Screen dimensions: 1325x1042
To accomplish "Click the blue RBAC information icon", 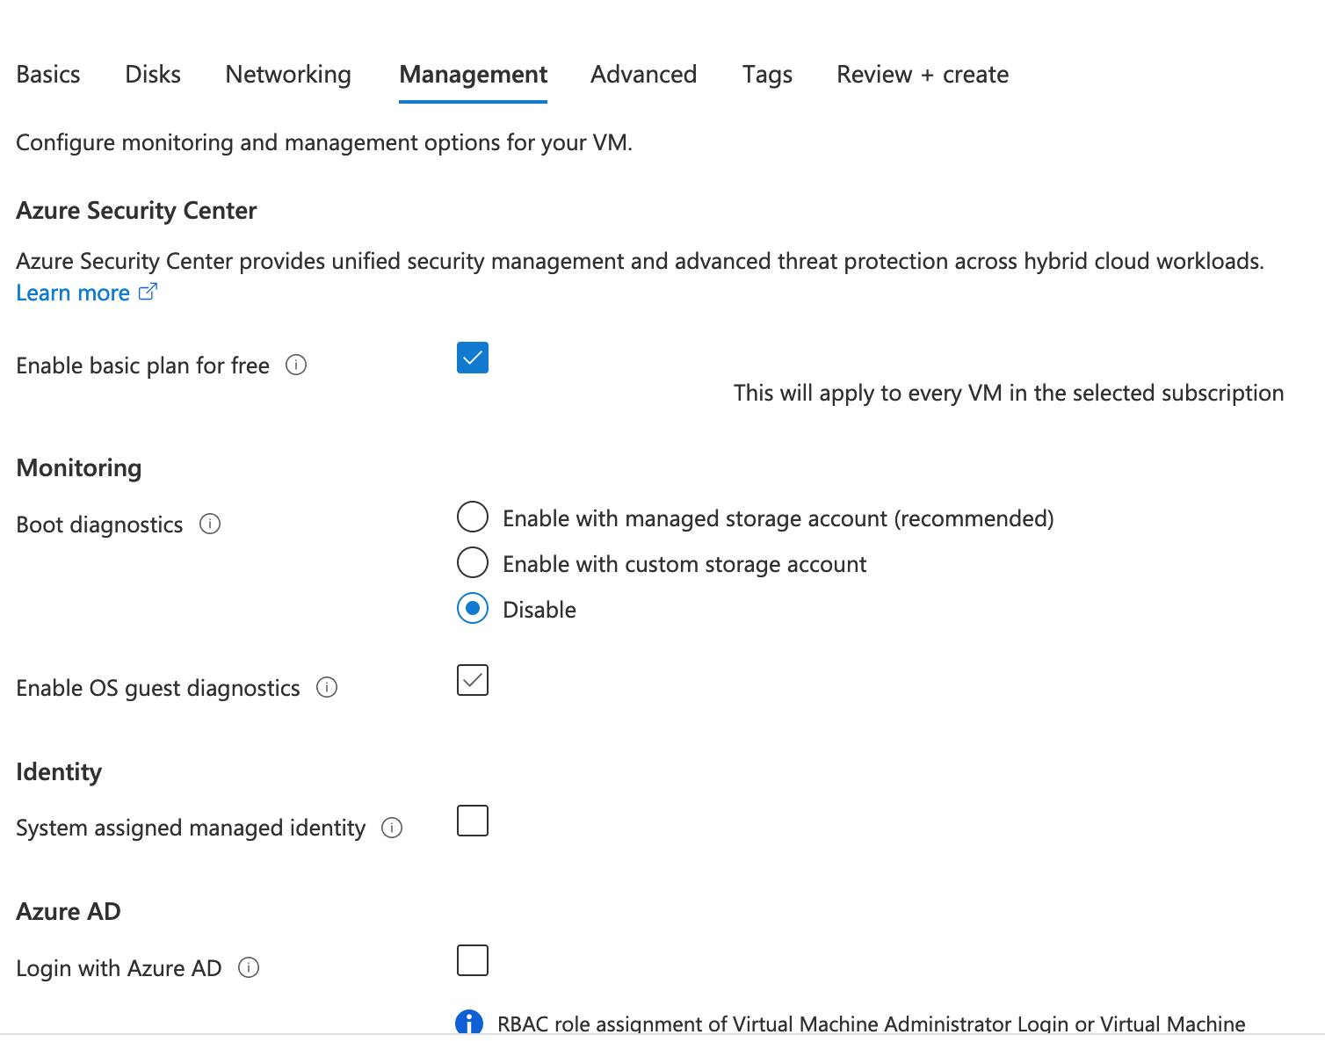I will 469,1023.
